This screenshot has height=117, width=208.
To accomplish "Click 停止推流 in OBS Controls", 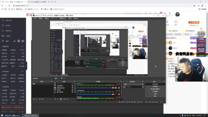I will coord(155,84).
